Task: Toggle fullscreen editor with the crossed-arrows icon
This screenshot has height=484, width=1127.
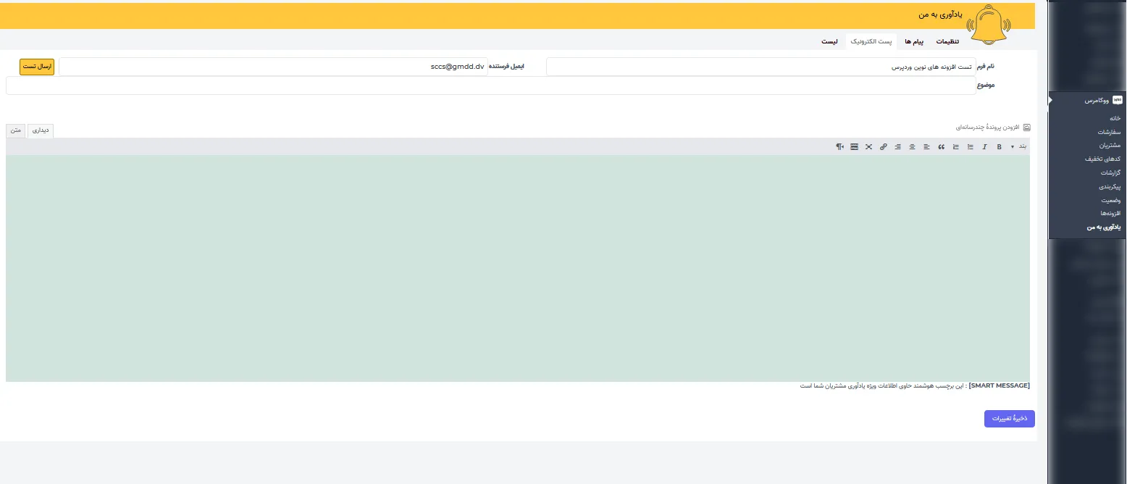Action: tap(868, 147)
